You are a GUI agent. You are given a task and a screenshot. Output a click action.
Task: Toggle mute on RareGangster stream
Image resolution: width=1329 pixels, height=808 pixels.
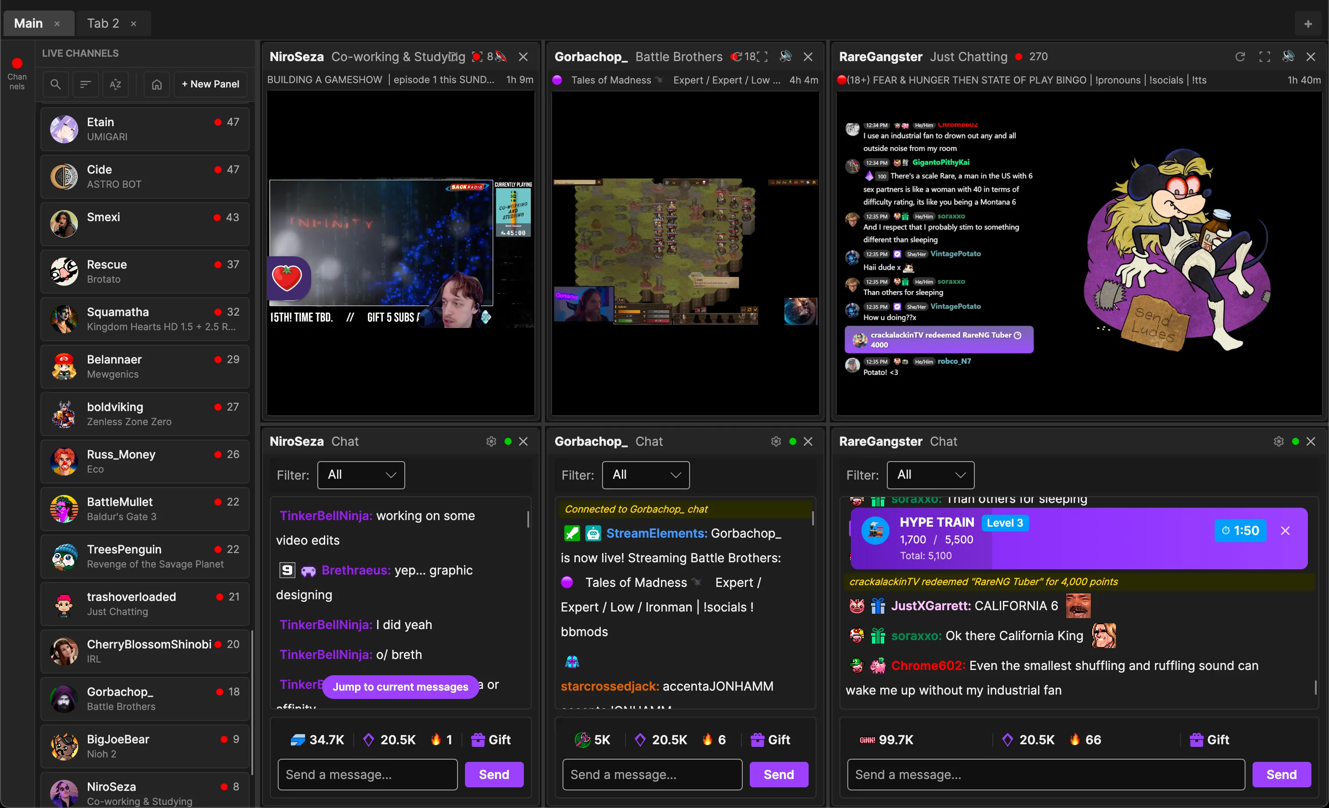[1288, 57]
